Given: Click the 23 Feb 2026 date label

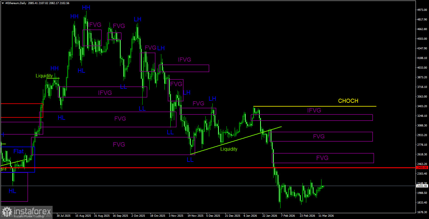Looking at the screenshot, I should 307,216.
